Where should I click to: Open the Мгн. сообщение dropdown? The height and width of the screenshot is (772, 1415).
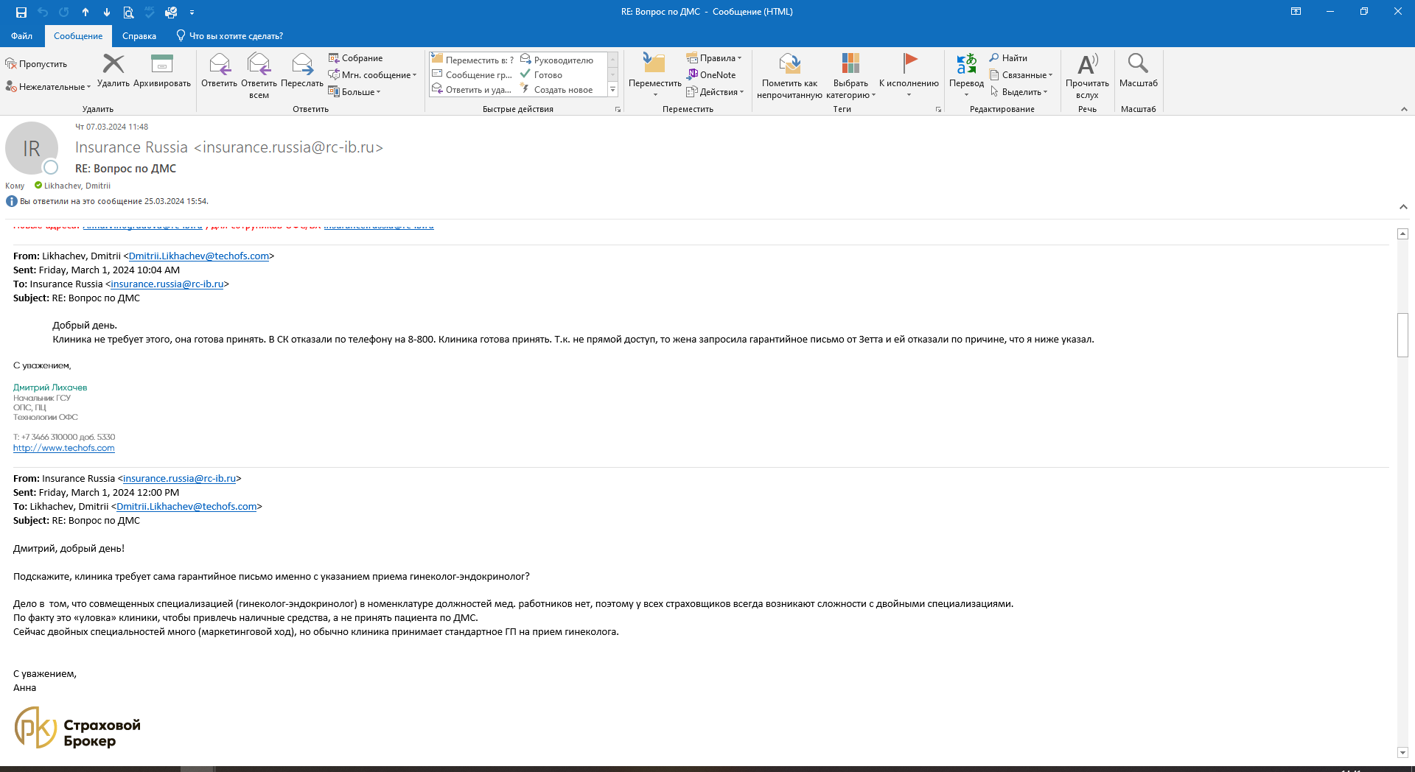coord(373,75)
